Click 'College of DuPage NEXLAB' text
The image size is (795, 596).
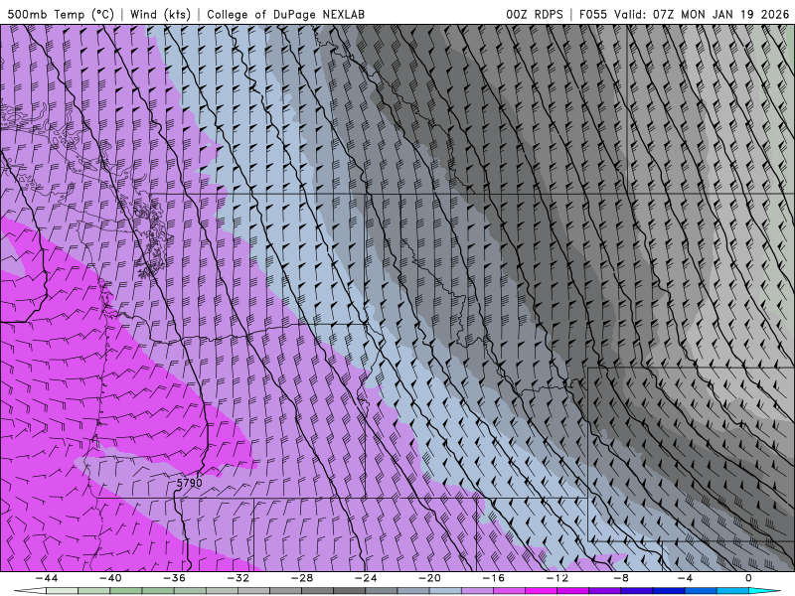click(285, 14)
